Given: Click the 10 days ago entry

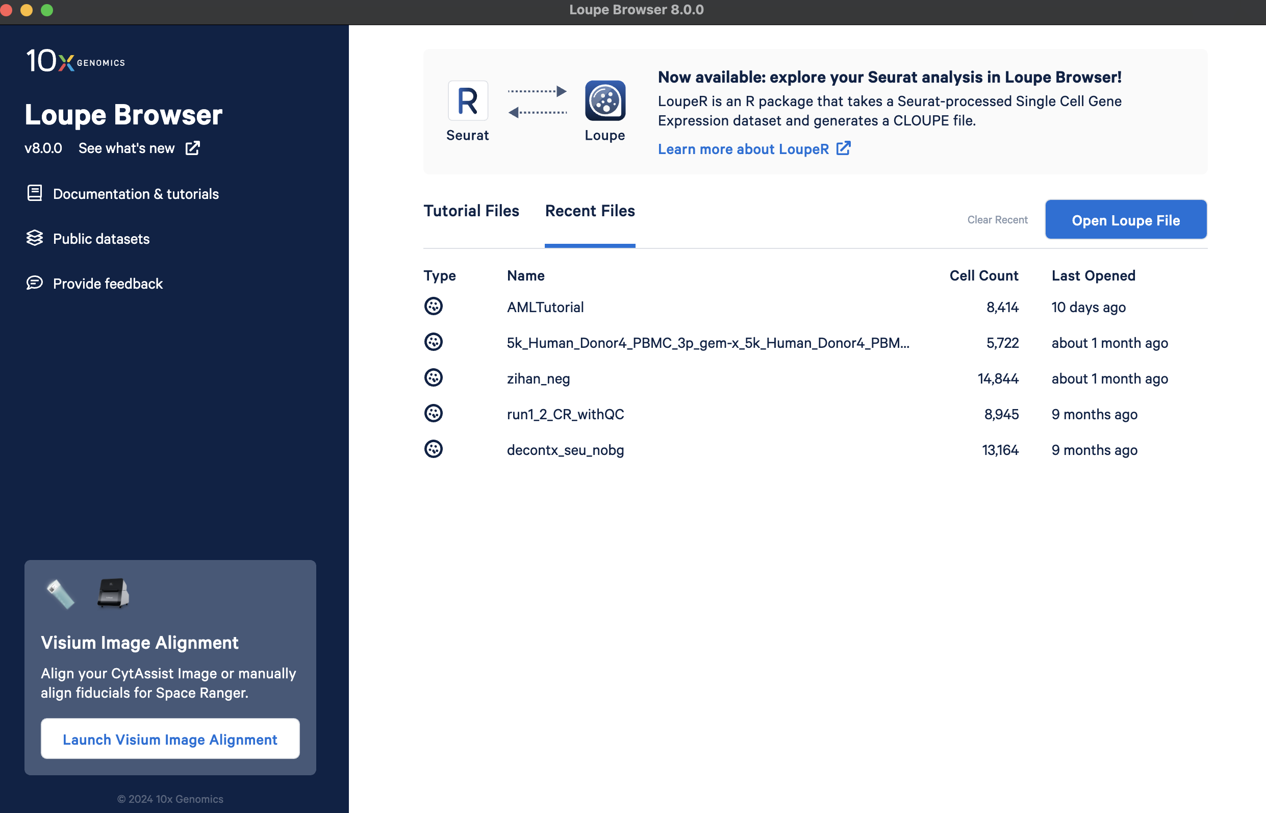Looking at the screenshot, I should click(x=1088, y=307).
